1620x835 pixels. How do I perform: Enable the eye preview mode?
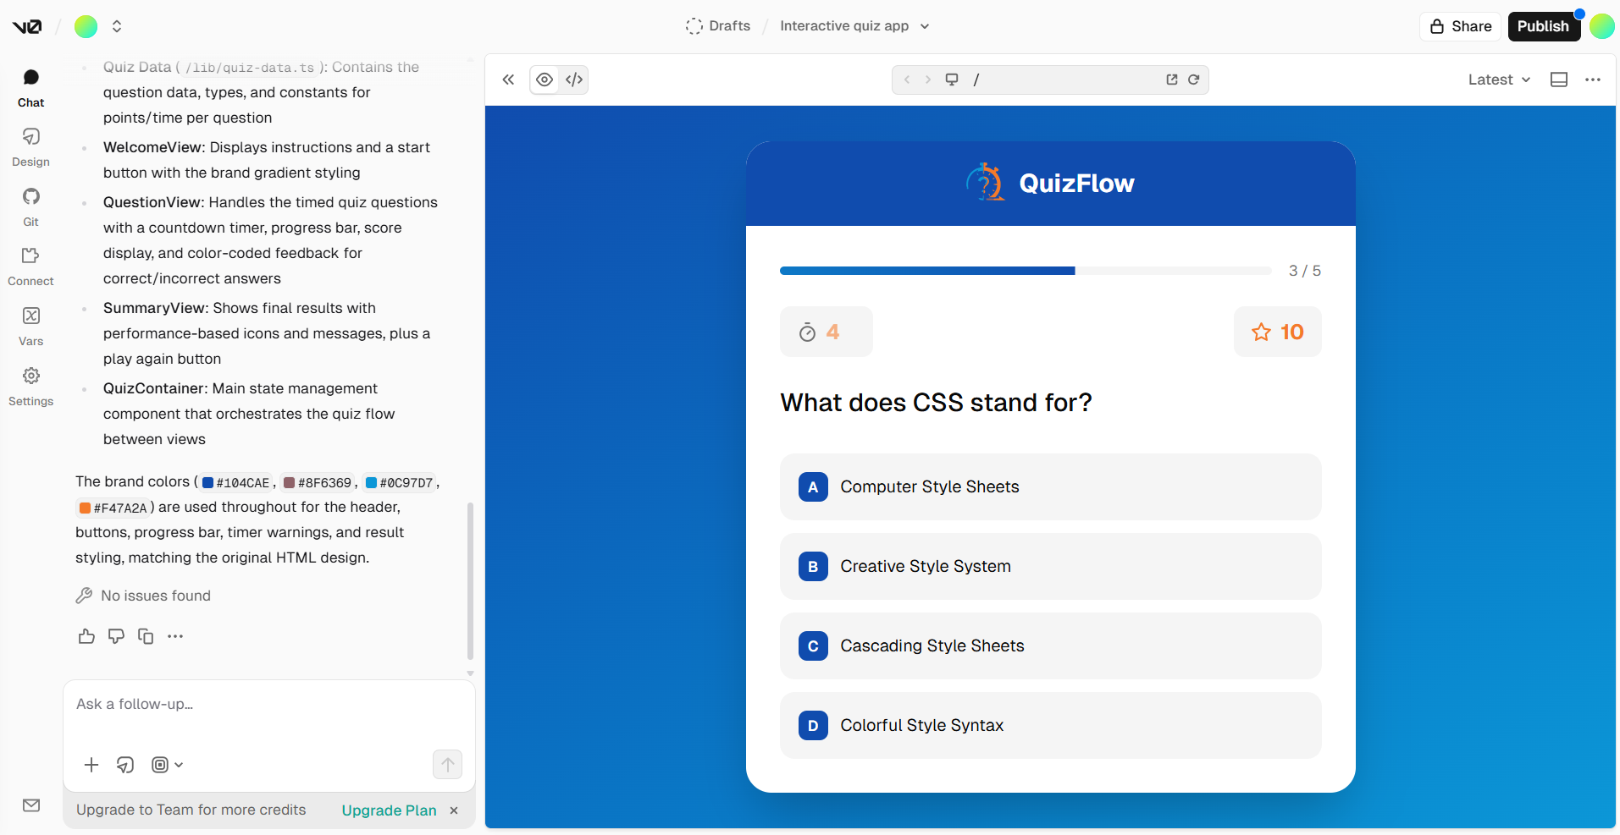(x=544, y=80)
